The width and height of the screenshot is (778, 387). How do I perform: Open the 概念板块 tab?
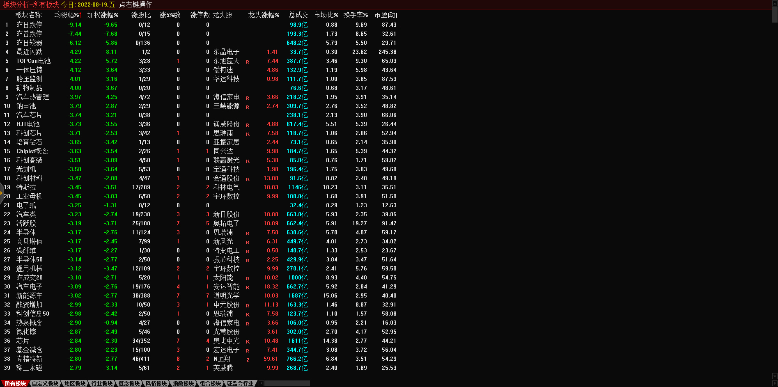point(129,383)
